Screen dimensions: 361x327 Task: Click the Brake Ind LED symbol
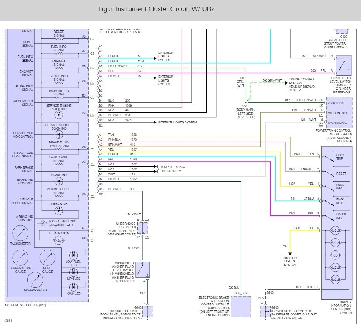click(59, 182)
